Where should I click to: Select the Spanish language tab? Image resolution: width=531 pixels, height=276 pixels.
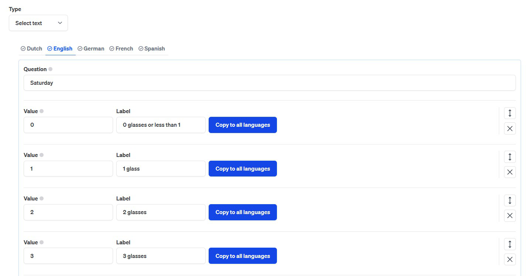pos(152,49)
